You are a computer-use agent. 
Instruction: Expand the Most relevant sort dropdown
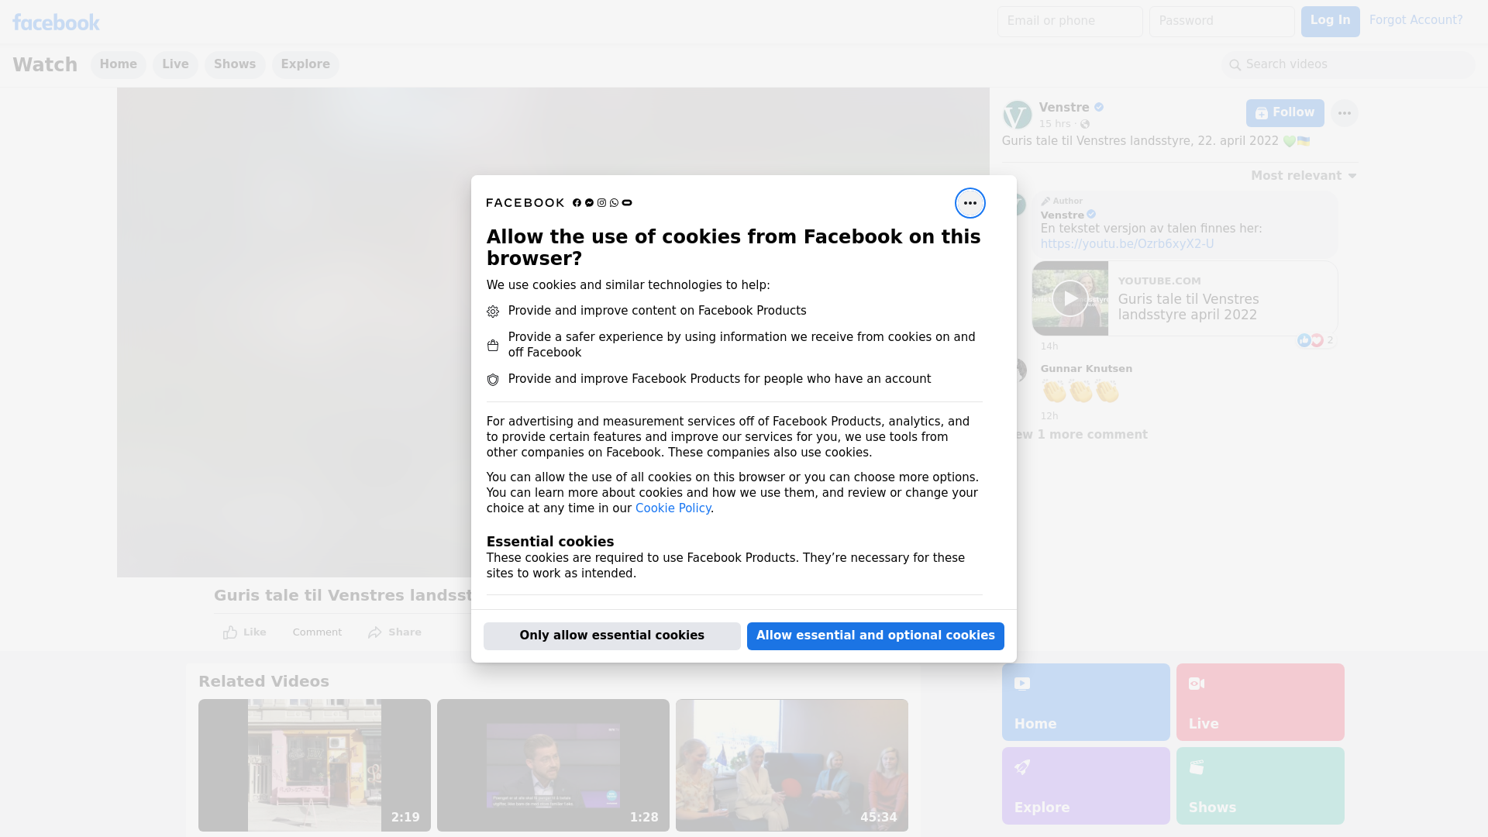tap(1304, 176)
